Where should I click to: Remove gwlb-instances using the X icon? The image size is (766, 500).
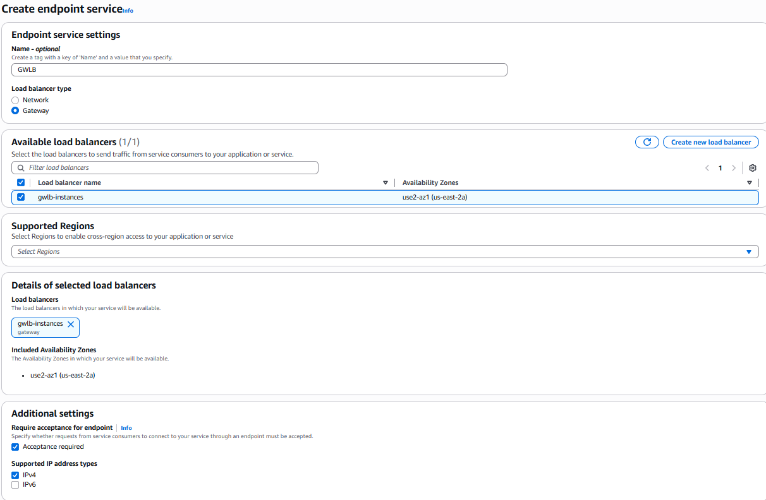pyautogui.click(x=71, y=324)
